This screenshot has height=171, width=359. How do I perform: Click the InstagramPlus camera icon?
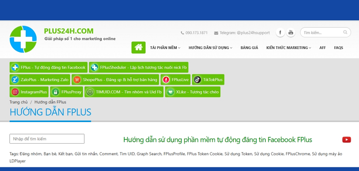click(15, 92)
